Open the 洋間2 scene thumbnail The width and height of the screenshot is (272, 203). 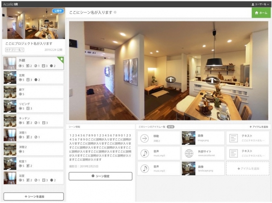10,149
